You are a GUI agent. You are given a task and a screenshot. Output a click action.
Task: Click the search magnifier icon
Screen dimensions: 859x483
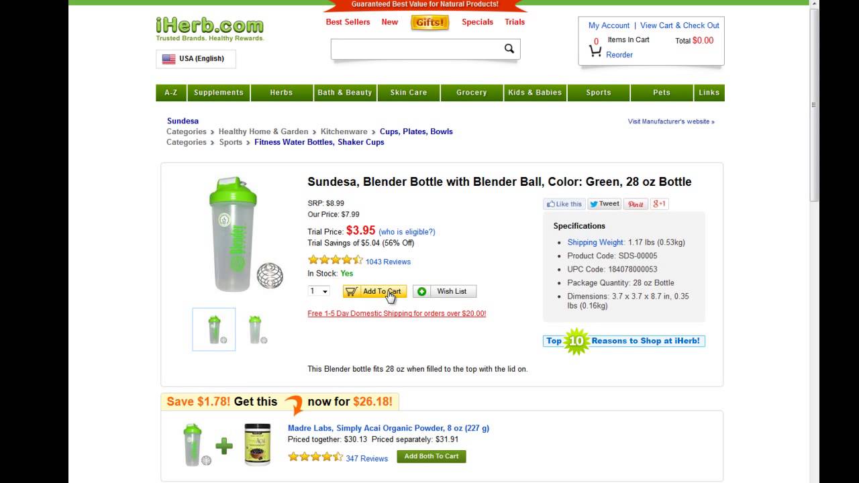tap(509, 48)
